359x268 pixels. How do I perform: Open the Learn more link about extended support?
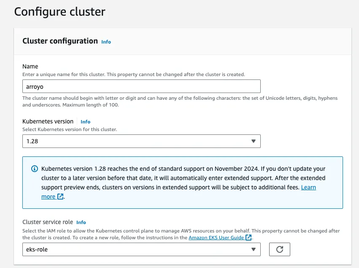coord(308,187)
